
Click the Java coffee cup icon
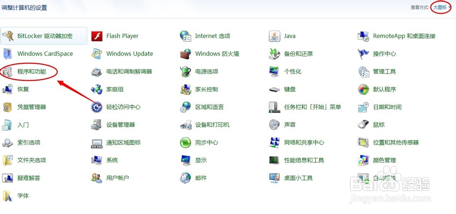point(275,36)
